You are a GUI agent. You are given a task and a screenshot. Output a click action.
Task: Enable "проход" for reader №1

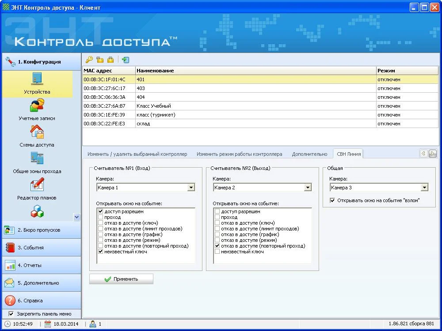pyautogui.click(x=101, y=217)
